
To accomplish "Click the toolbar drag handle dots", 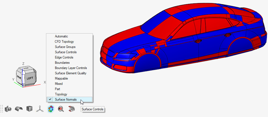I will click(2, 109).
